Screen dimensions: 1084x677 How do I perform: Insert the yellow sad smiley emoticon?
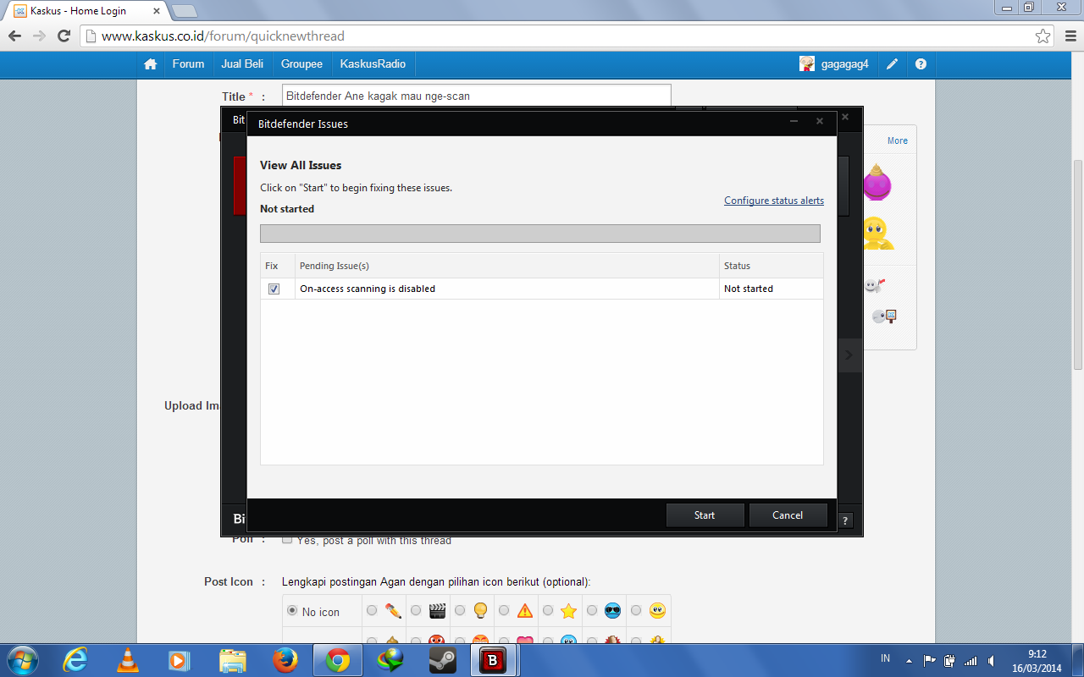tap(877, 234)
